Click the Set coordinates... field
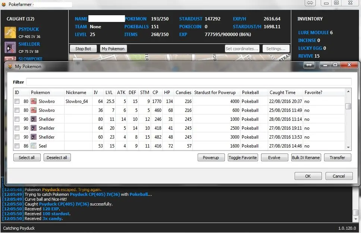361x233 pixels. coord(242,49)
